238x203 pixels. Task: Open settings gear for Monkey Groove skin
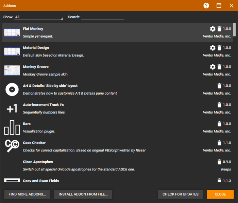click(x=213, y=67)
